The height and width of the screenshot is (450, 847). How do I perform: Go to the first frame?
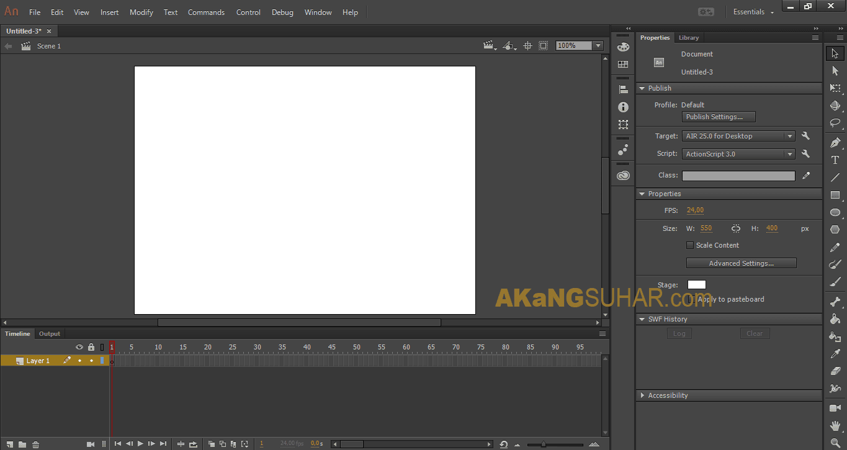(117, 444)
